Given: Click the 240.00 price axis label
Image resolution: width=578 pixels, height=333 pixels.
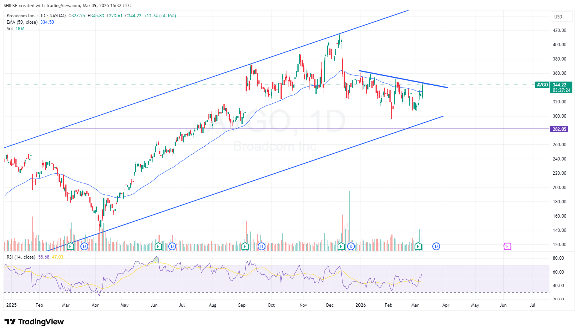Looking at the screenshot, I should coord(560,159).
